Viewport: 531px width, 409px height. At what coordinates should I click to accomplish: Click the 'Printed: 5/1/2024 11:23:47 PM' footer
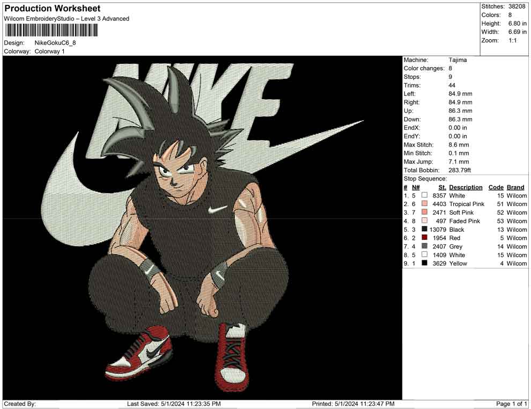pyautogui.click(x=353, y=404)
